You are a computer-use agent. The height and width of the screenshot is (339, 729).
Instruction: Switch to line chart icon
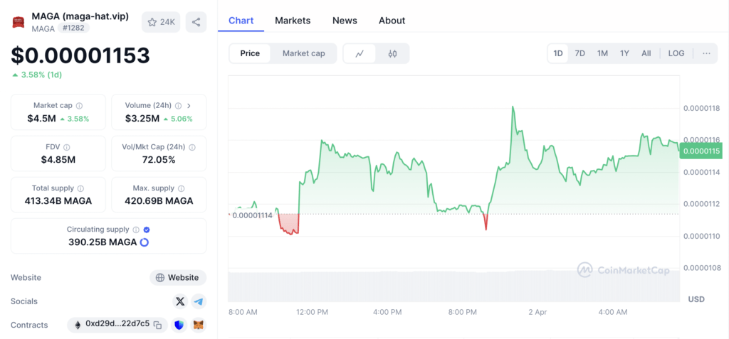click(360, 53)
